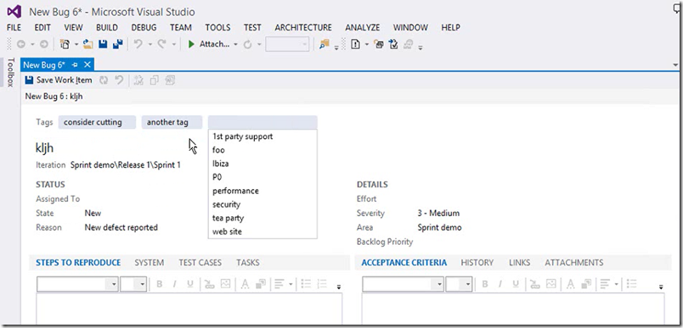Switch to the HISTORY tab
The image size is (683, 328).
pos(477,263)
